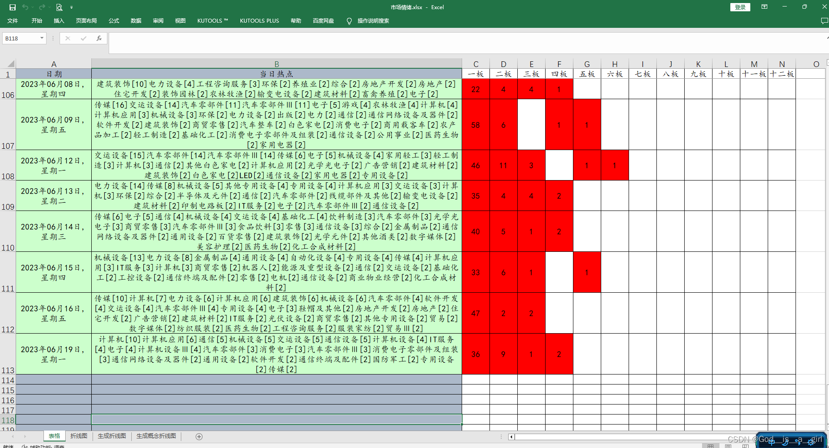Image resolution: width=829 pixels, height=448 pixels.
Task: Click the 十二板 column heading cell
Action: pos(782,74)
